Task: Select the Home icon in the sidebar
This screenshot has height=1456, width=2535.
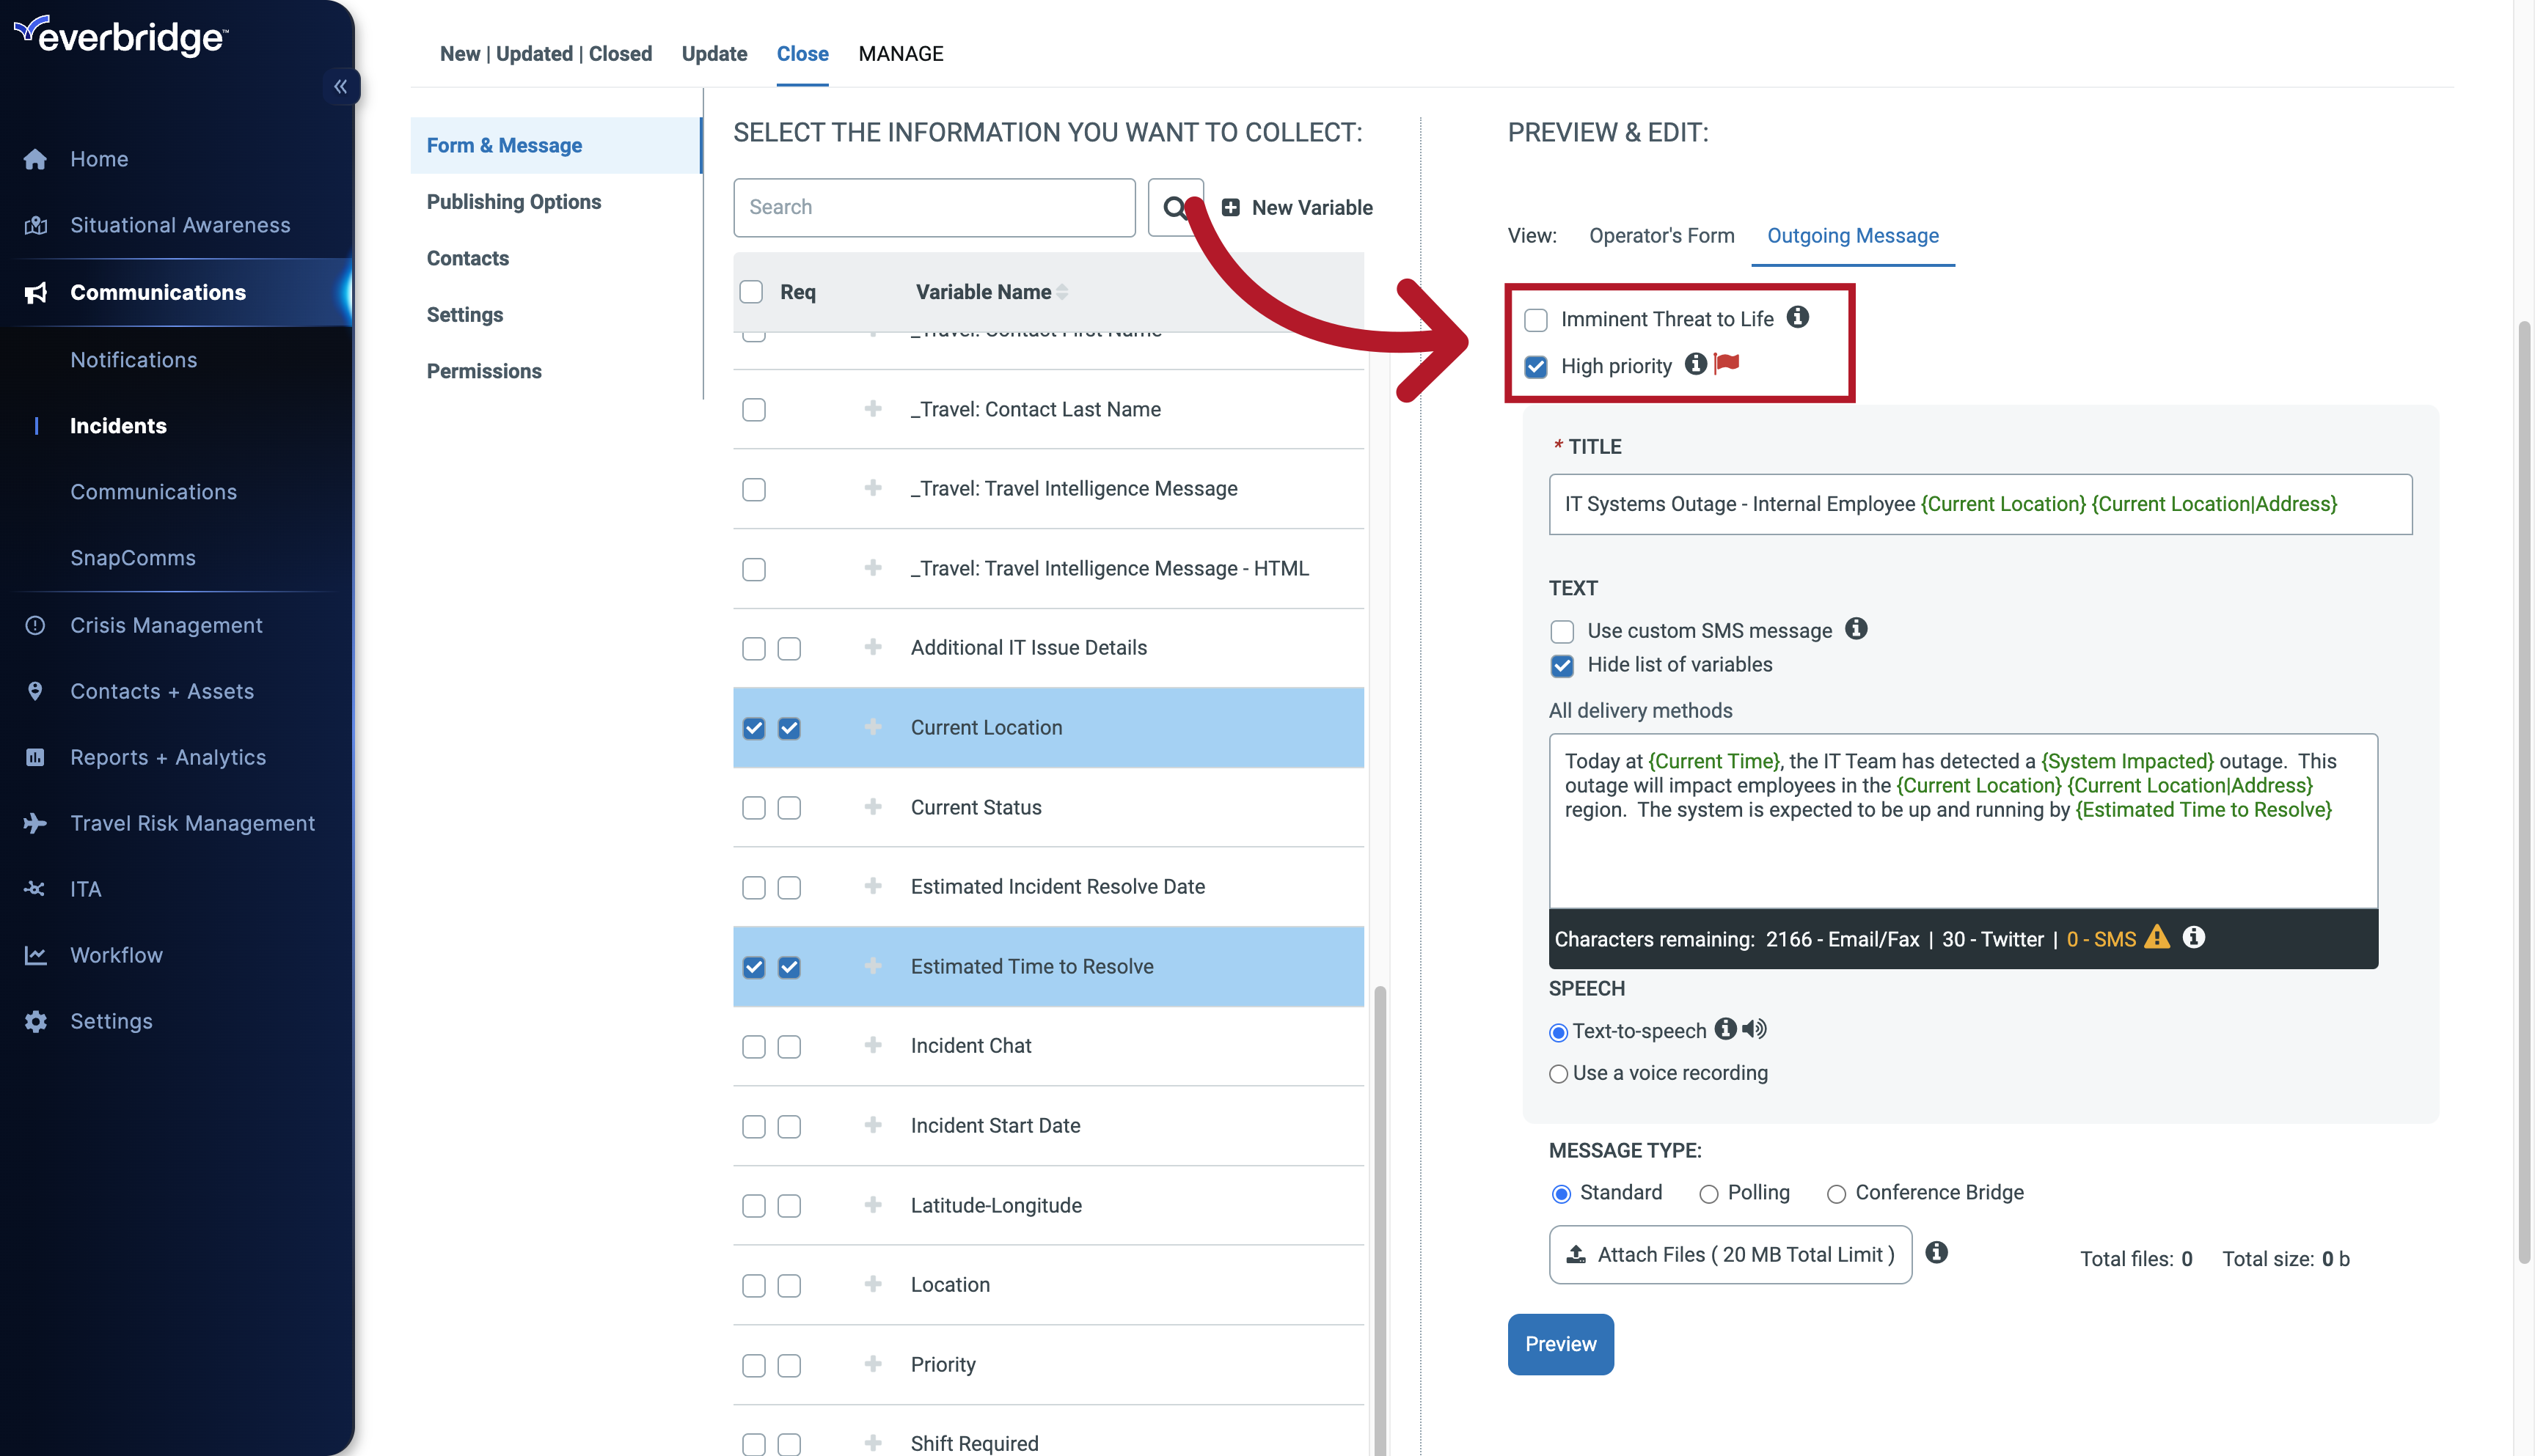Action: 35,158
